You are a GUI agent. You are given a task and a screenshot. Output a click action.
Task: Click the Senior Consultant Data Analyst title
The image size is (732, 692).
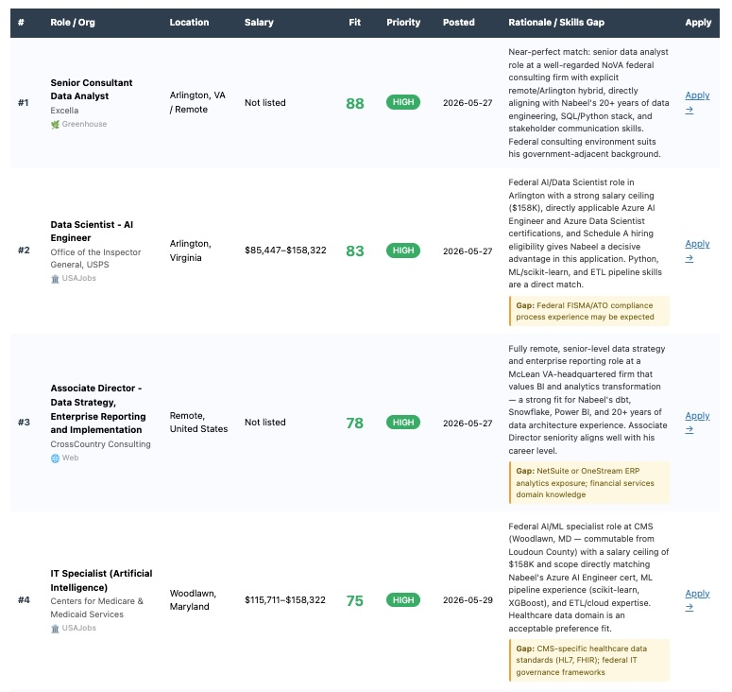point(92,89)
